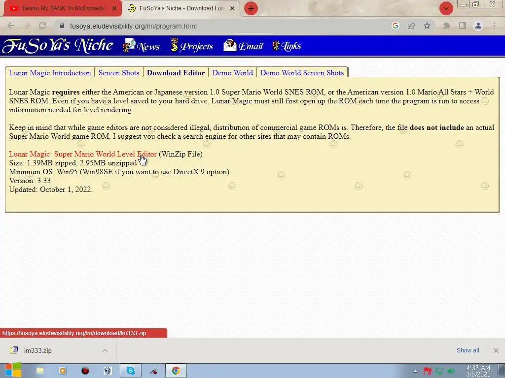Click the Google icon in address bar
505x378 pixels.
point(396,26)
